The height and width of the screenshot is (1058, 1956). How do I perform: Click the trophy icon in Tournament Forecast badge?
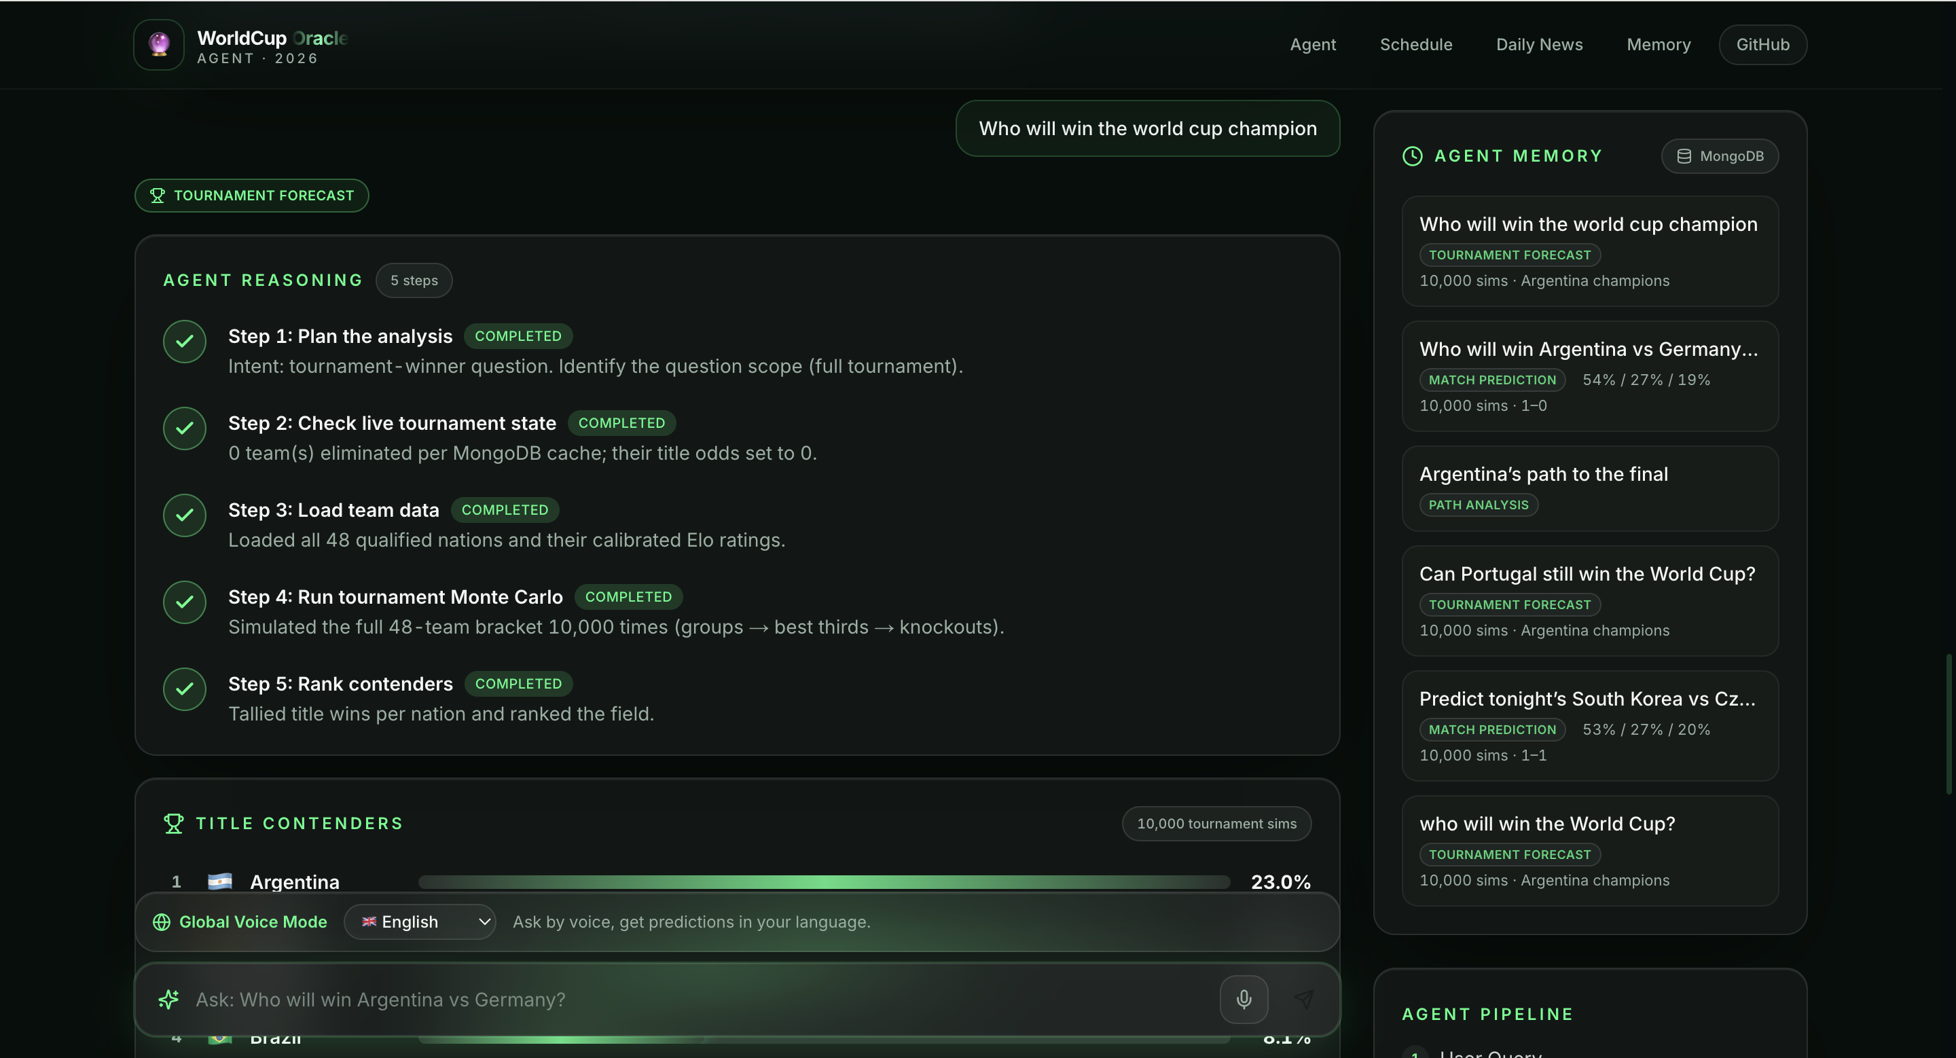click(x=157, y=195)
